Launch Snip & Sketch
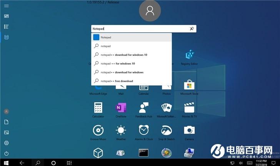Viewport: 280px width, 166px height. click(x=167, y=133)
